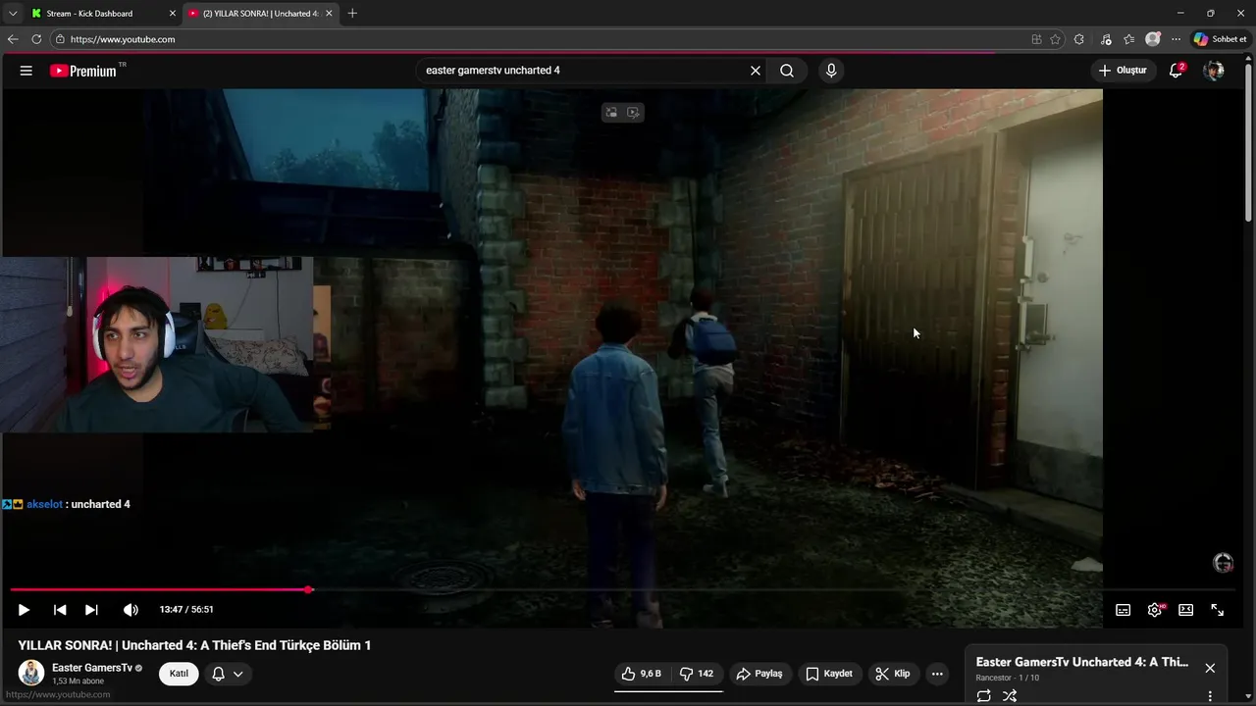Open the player settings gear
Image resolution: width=1256 pixels, height=706 pixels.
point(1155,610)
